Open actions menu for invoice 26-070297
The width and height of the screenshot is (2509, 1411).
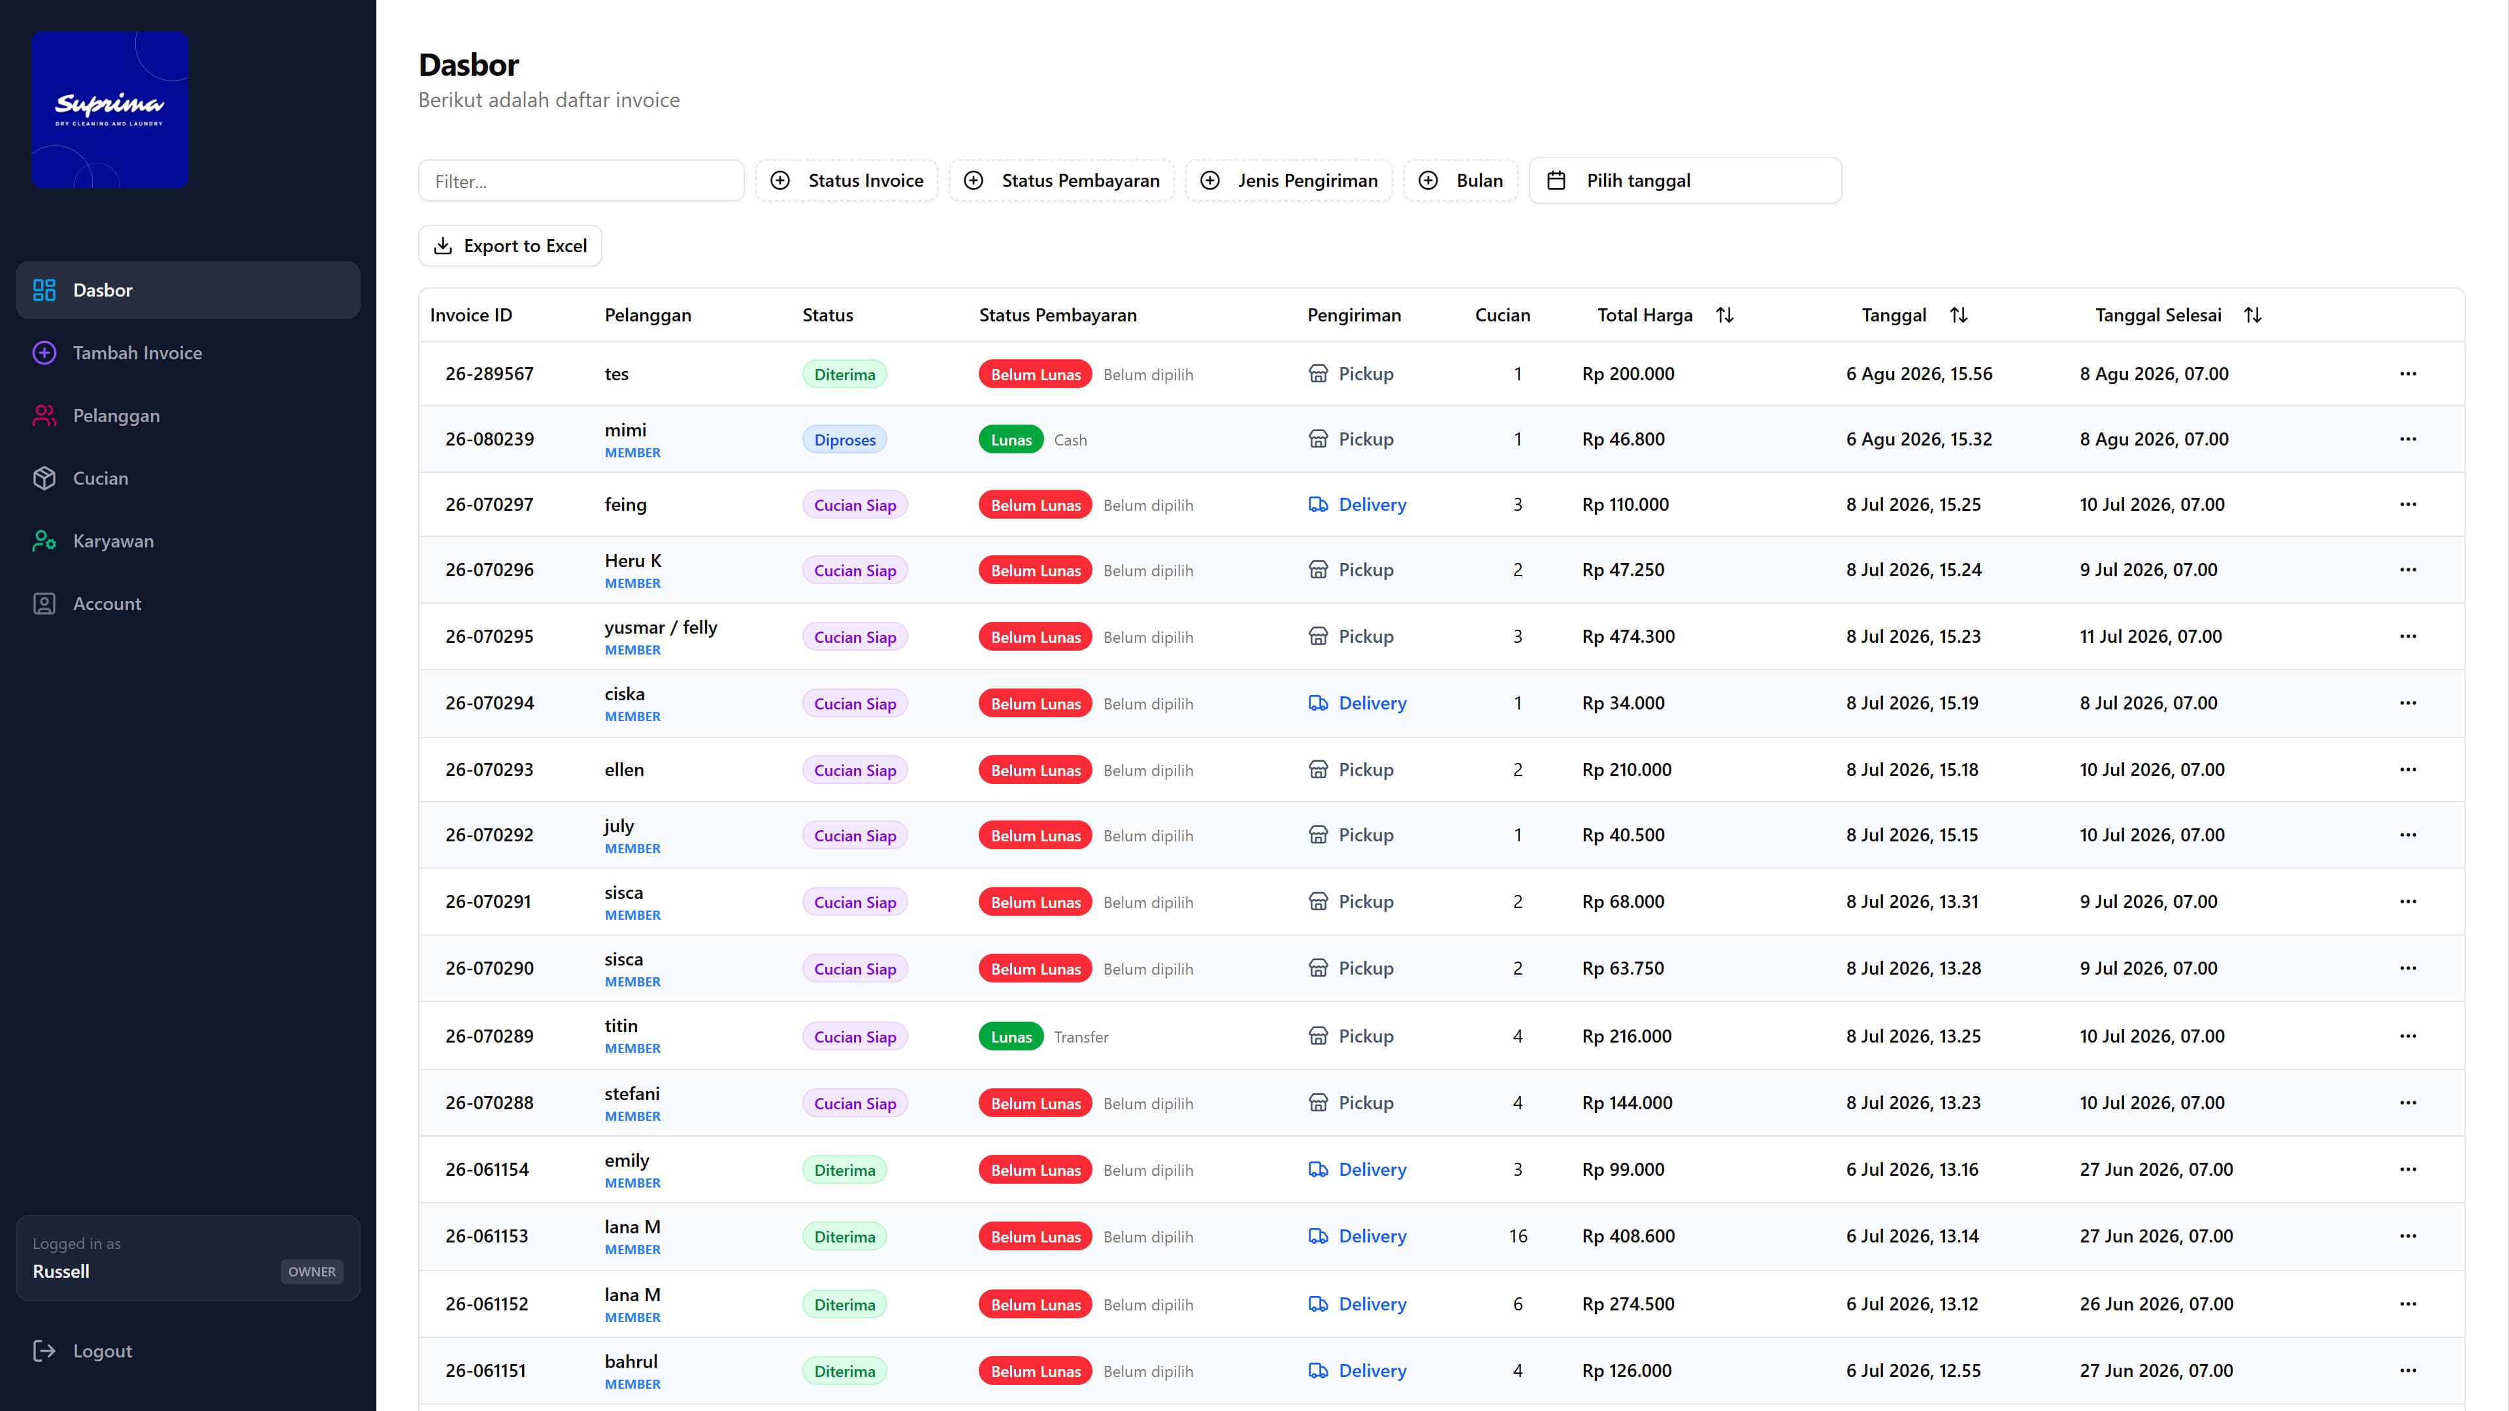[2408, 504]
